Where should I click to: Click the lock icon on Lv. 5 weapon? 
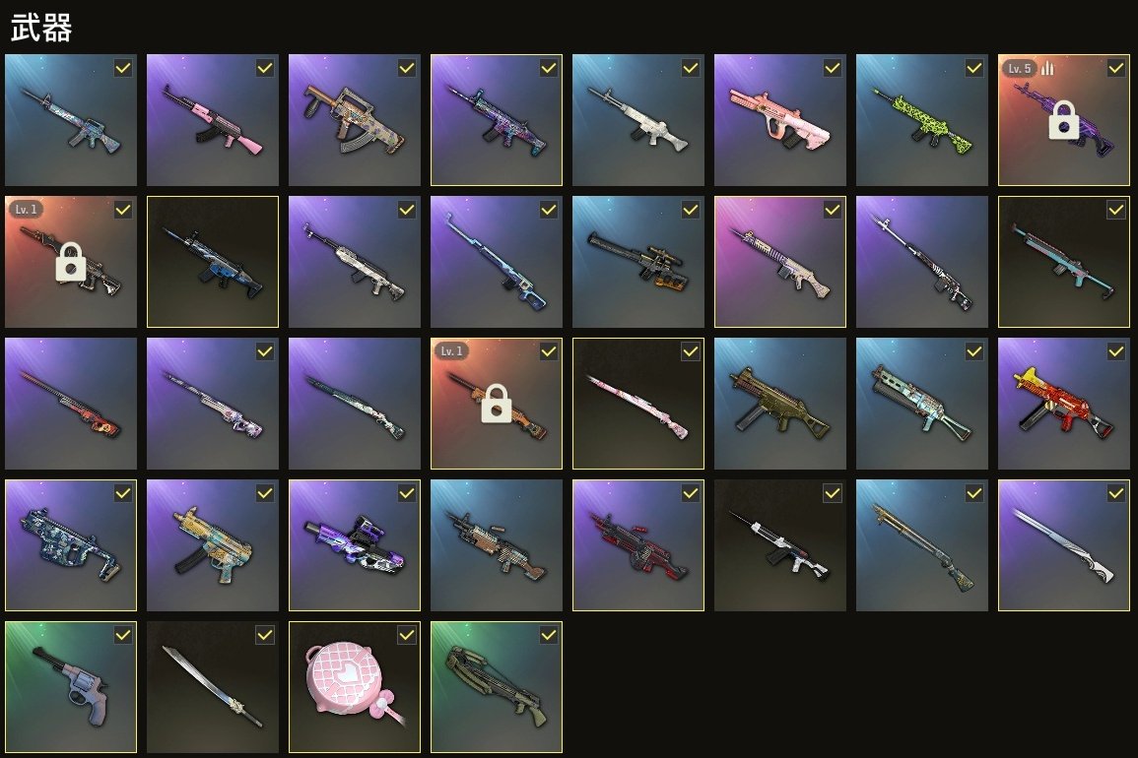pyautogui.click(x=1064, y=120)
